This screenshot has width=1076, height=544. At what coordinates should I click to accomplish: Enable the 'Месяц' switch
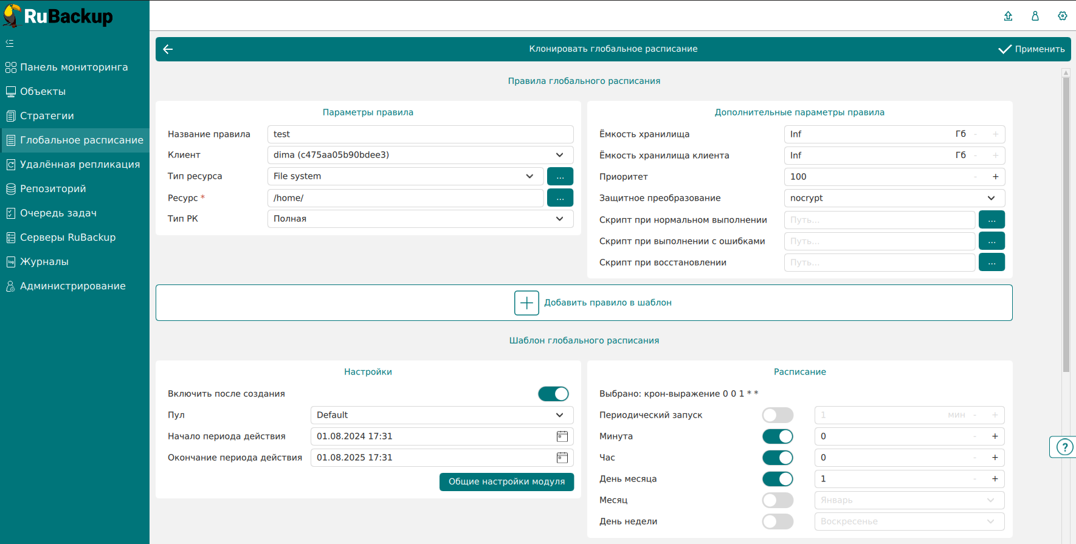[x=778, y=500]
